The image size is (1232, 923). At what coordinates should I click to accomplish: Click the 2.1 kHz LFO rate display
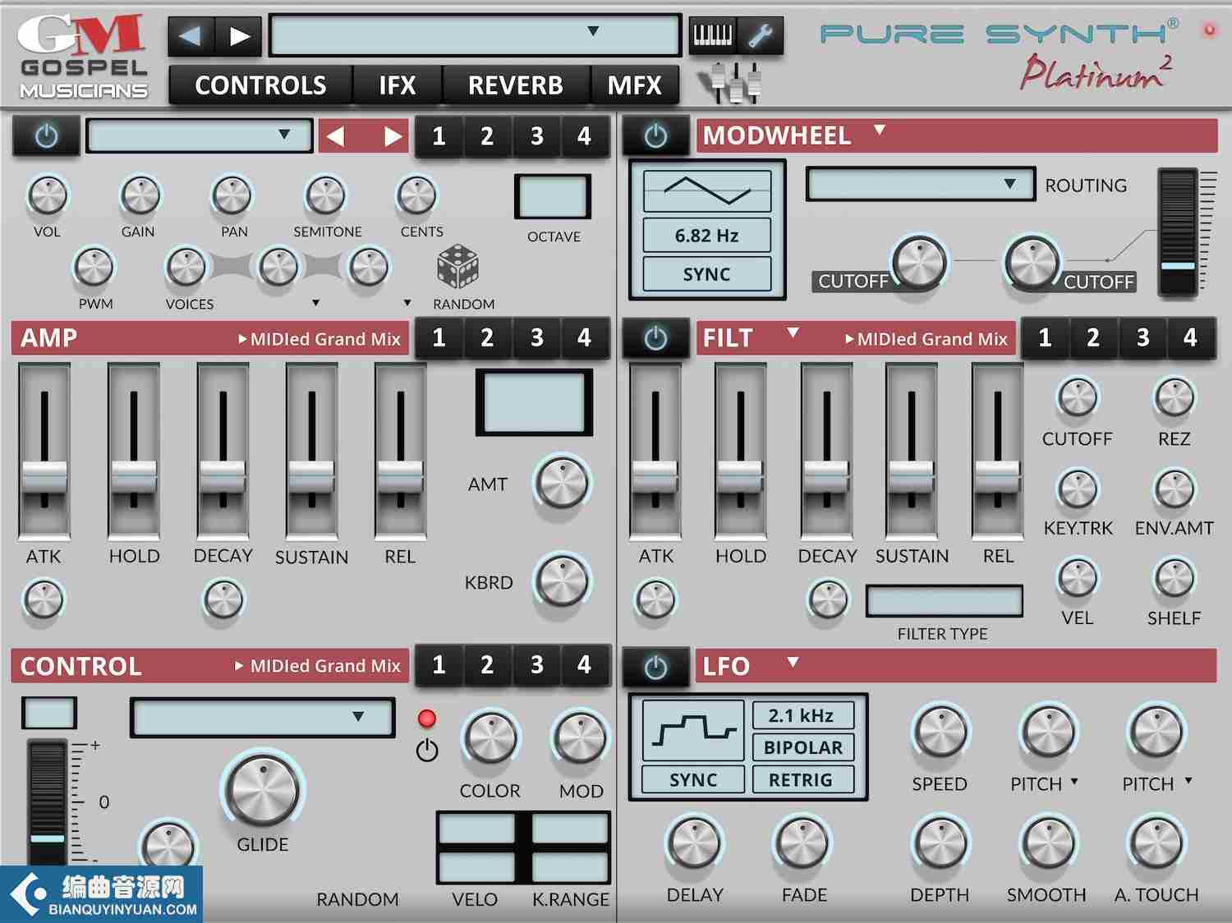(803, 715)
